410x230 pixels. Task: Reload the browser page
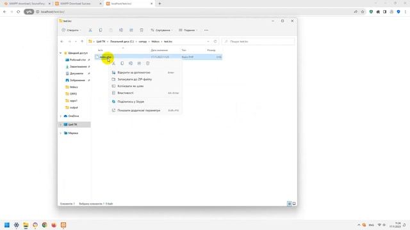tap(19, 11)
